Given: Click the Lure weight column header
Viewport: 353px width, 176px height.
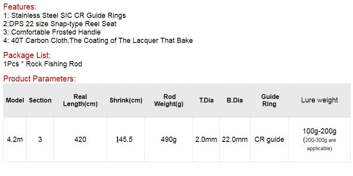Looking at the screenshot, I should pos(319,101).
